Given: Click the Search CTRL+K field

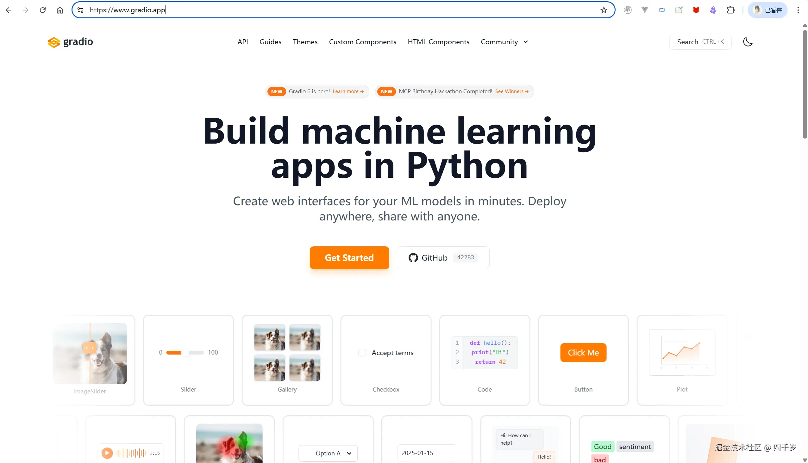Looking at the screenshot, I should [x=700, y=42].
